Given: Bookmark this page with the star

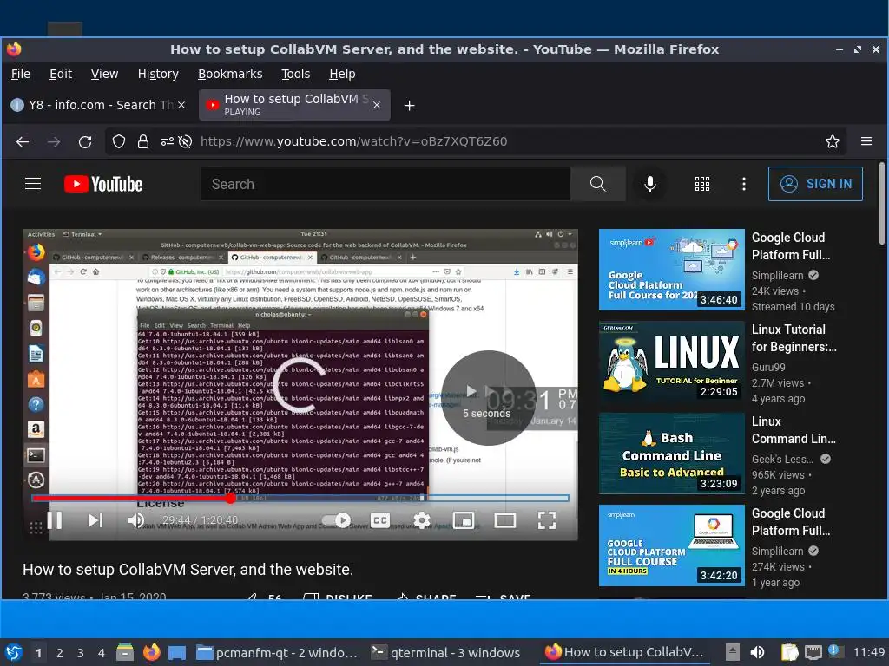Looking at the screenshot, I should click(832, 141).
